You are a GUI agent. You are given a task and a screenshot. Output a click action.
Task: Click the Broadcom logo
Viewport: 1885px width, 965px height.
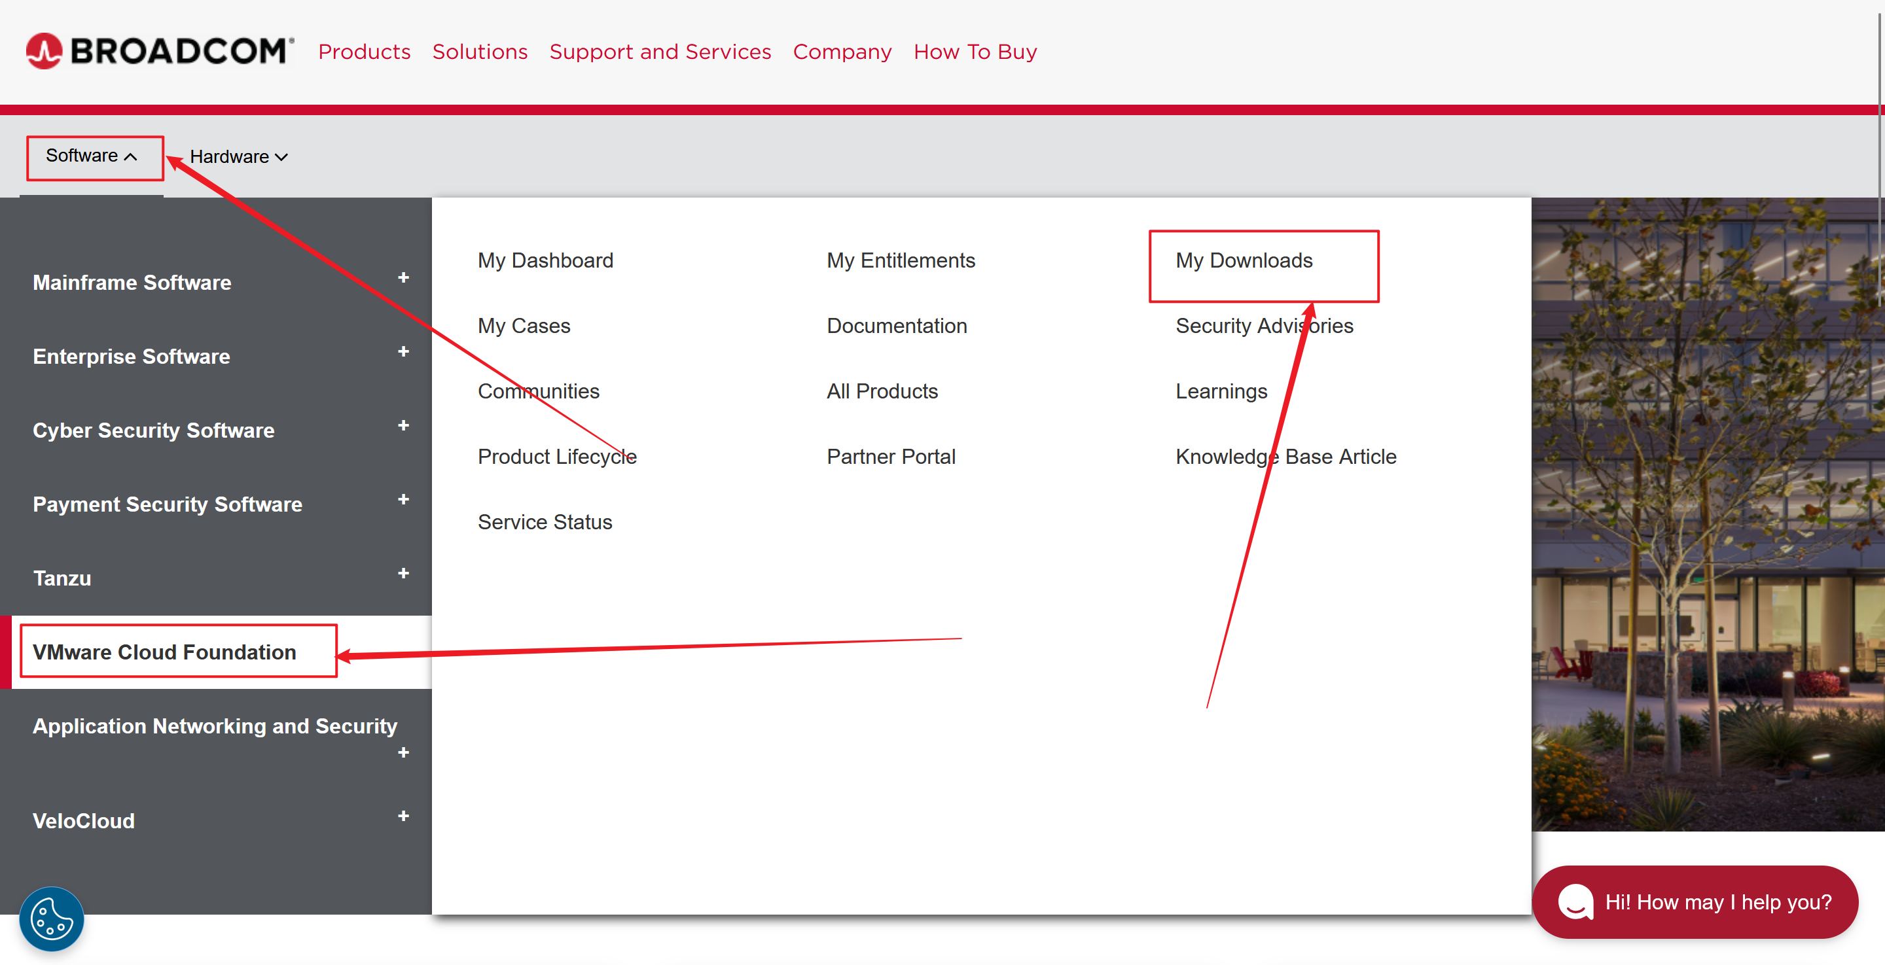pos(160,51)
